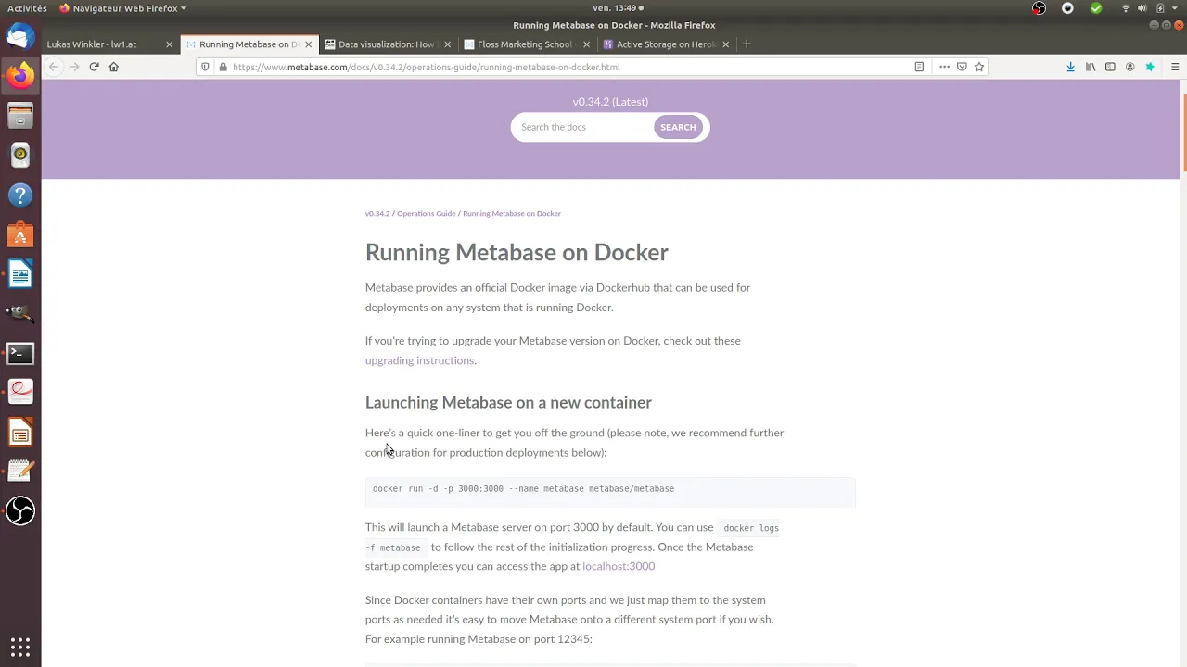The image size is (1187, 667).
Task: Switch to 'Data visualization: How' tab
Action: coord(386,44)
